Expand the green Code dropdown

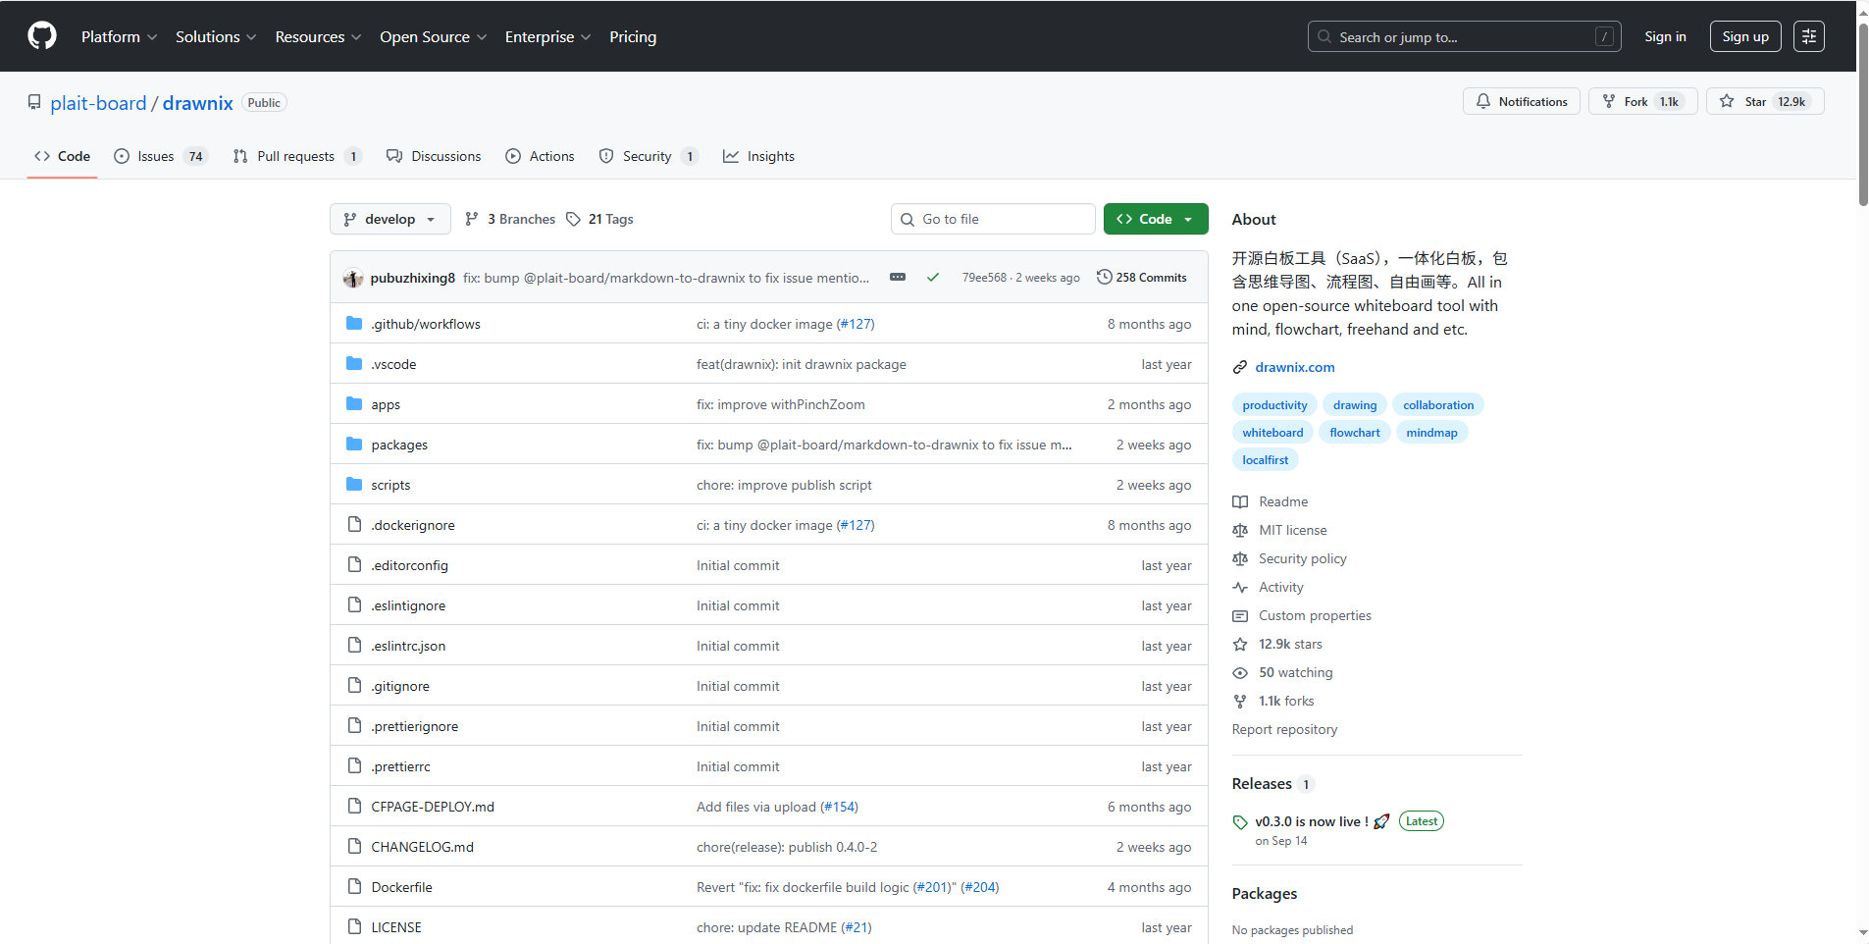1155,219
